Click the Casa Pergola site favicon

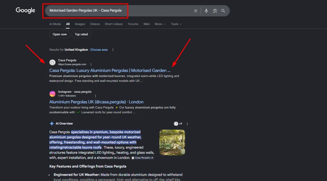coord(52,62)
